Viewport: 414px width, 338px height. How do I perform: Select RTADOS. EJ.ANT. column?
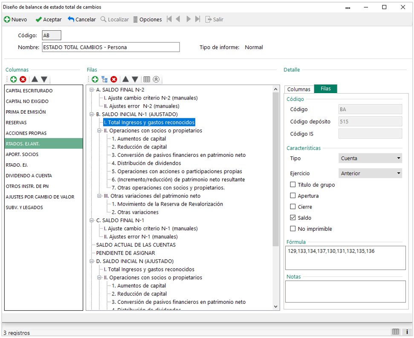[x=44, y=144]
